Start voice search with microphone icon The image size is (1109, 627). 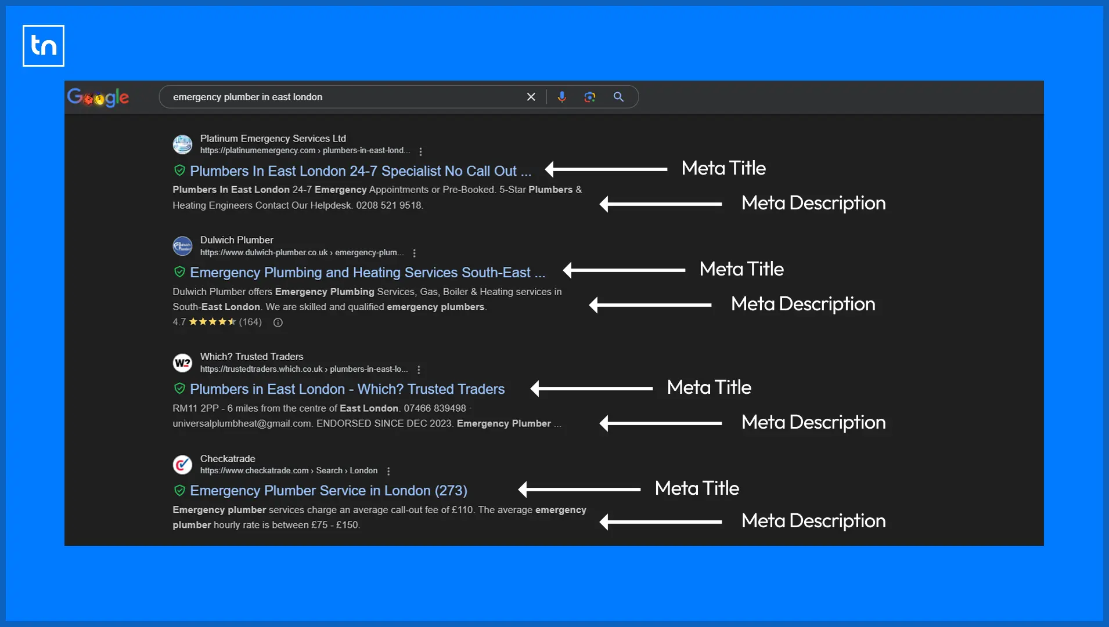click(561, 97)
